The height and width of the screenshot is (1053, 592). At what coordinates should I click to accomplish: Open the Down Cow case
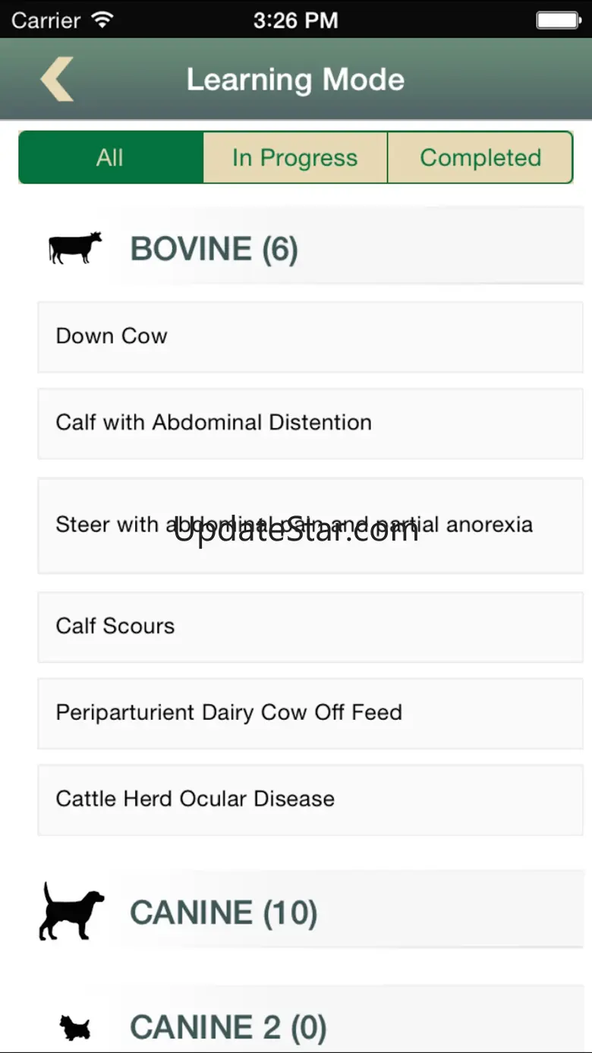point(310,336)
